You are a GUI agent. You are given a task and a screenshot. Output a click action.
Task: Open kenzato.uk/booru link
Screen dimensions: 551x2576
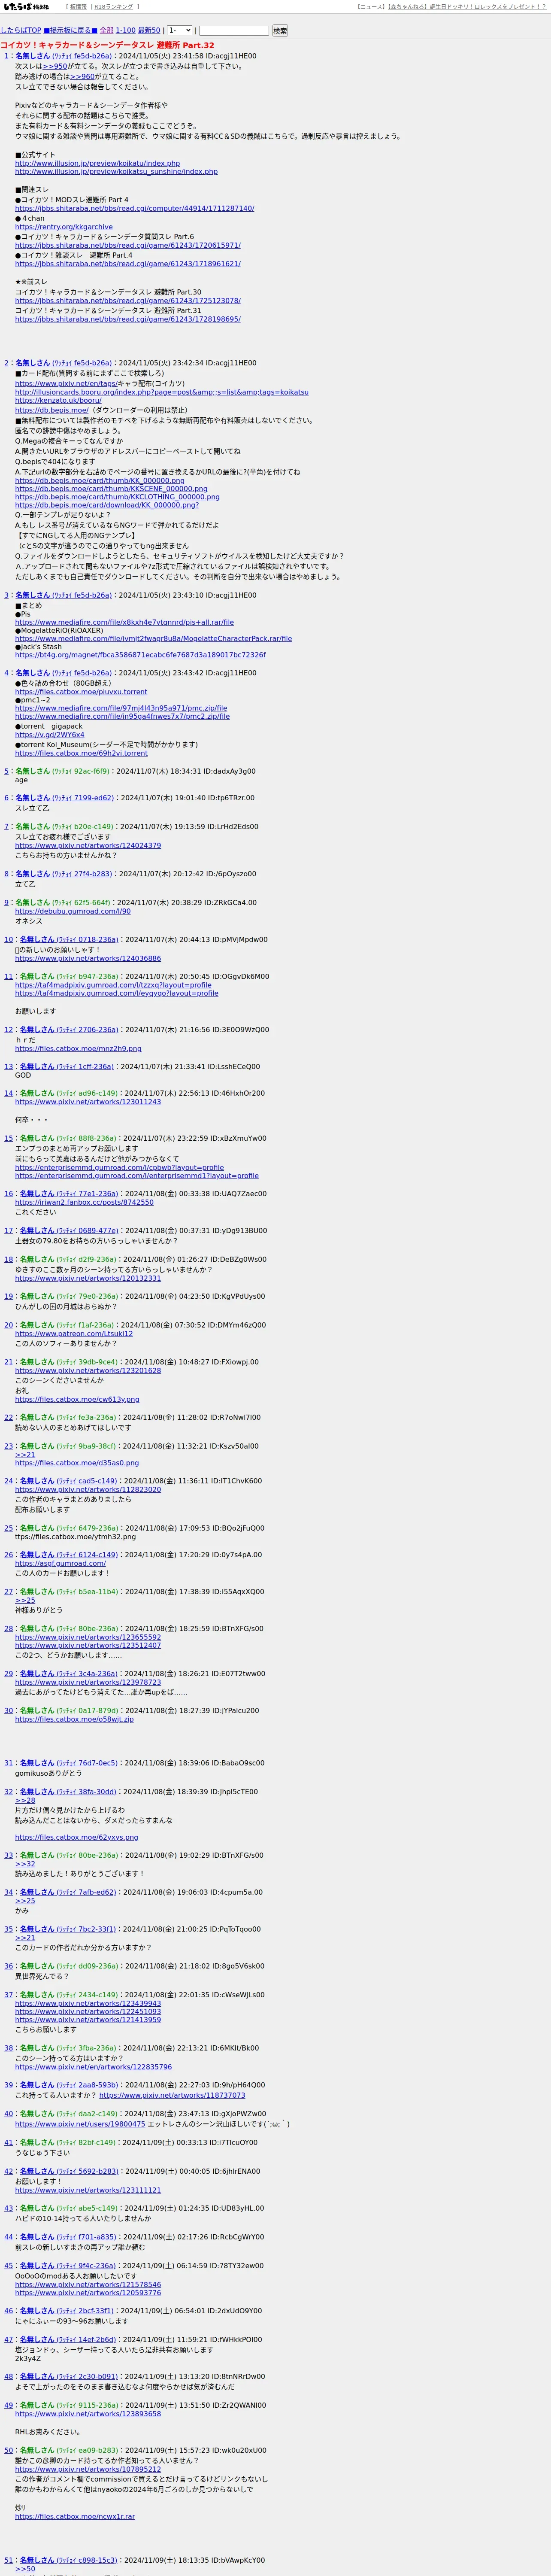pos(58,400)
